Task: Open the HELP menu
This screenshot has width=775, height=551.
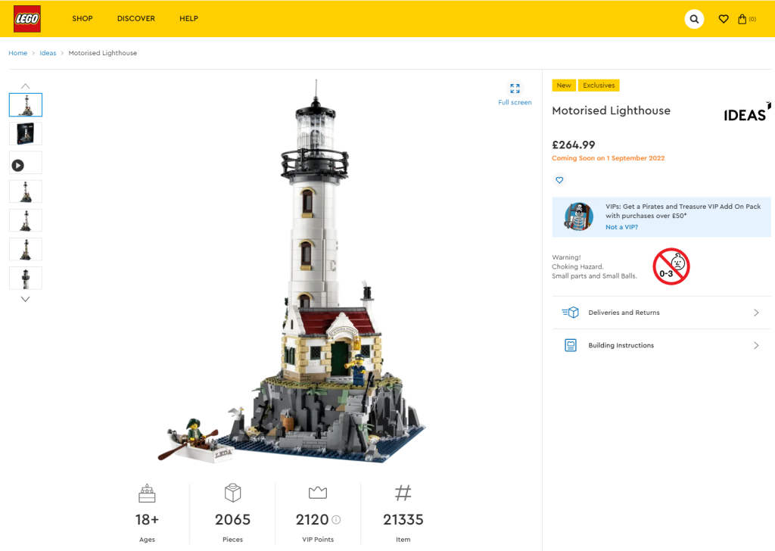Action: coord(188,19)
